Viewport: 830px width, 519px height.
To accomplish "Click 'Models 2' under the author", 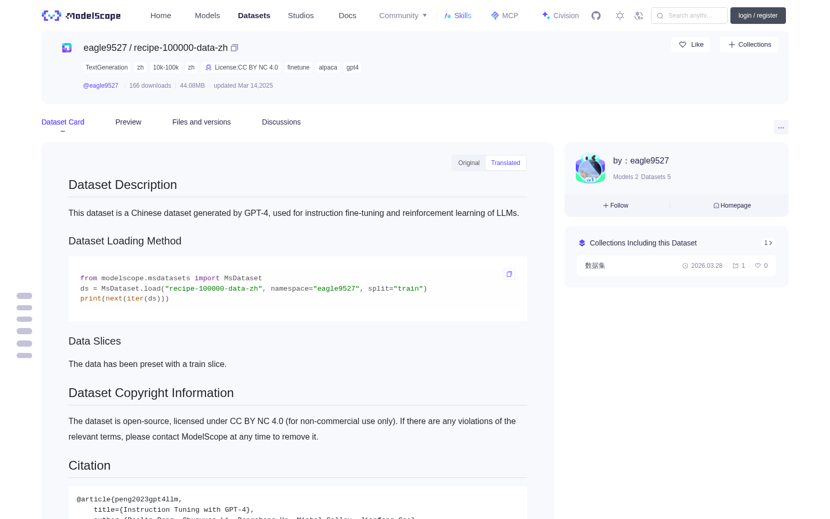I will tap(626, 177).
